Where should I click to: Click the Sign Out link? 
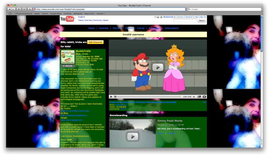click(x=203, y=17)
